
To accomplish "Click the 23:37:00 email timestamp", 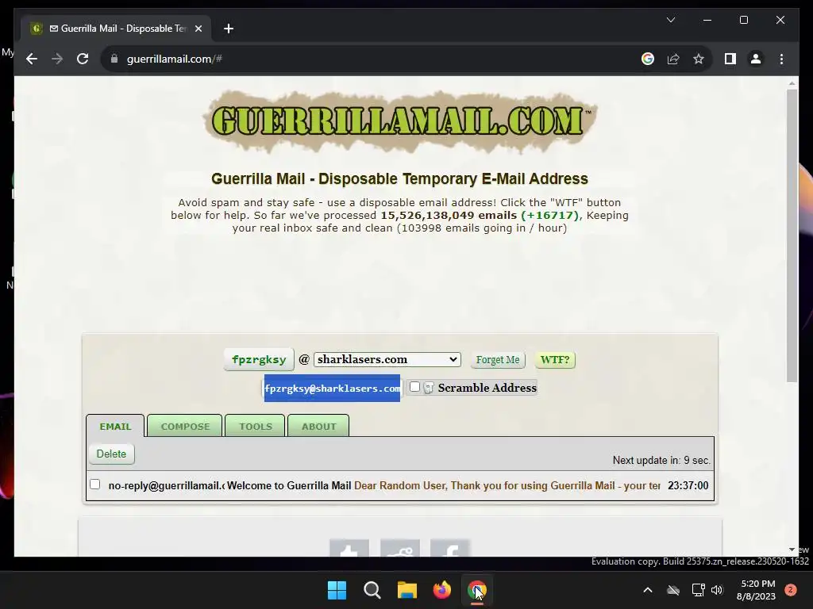I will coord(688,486).
